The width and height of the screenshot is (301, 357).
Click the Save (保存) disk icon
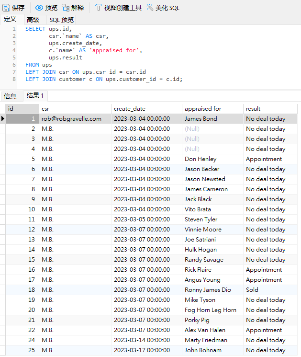pos(6,8)
